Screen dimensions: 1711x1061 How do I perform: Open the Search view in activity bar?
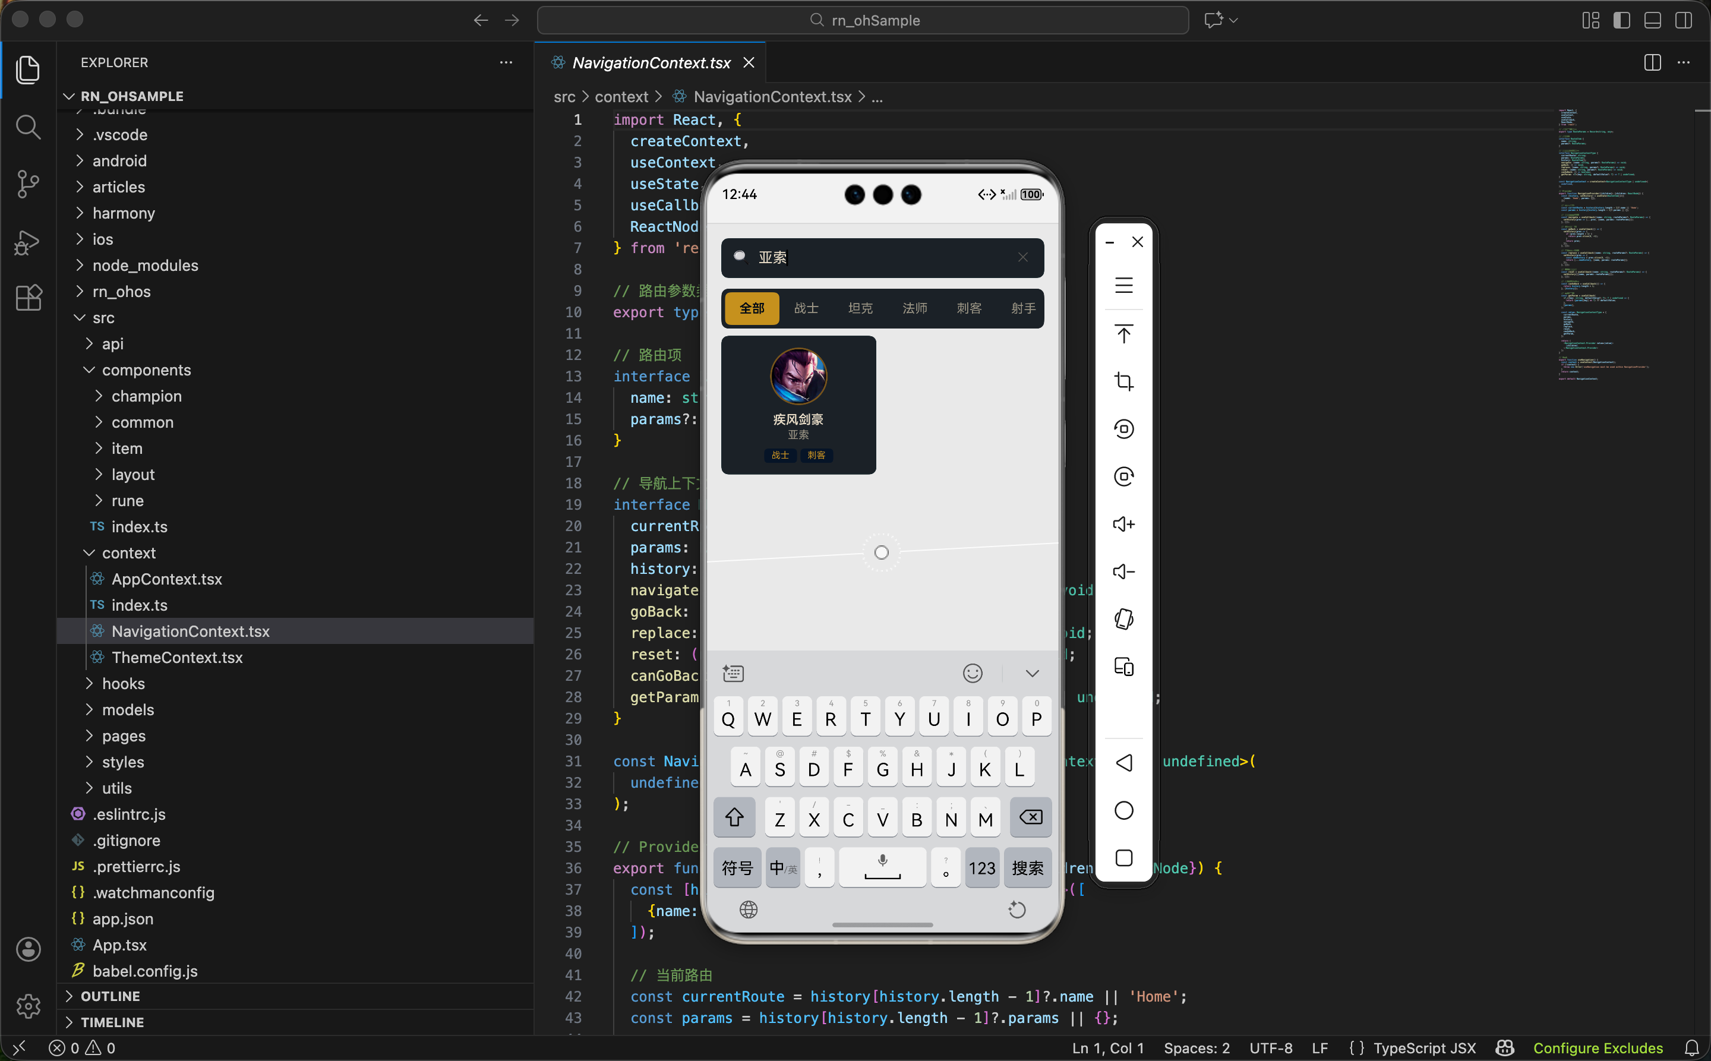click(28, 127)
